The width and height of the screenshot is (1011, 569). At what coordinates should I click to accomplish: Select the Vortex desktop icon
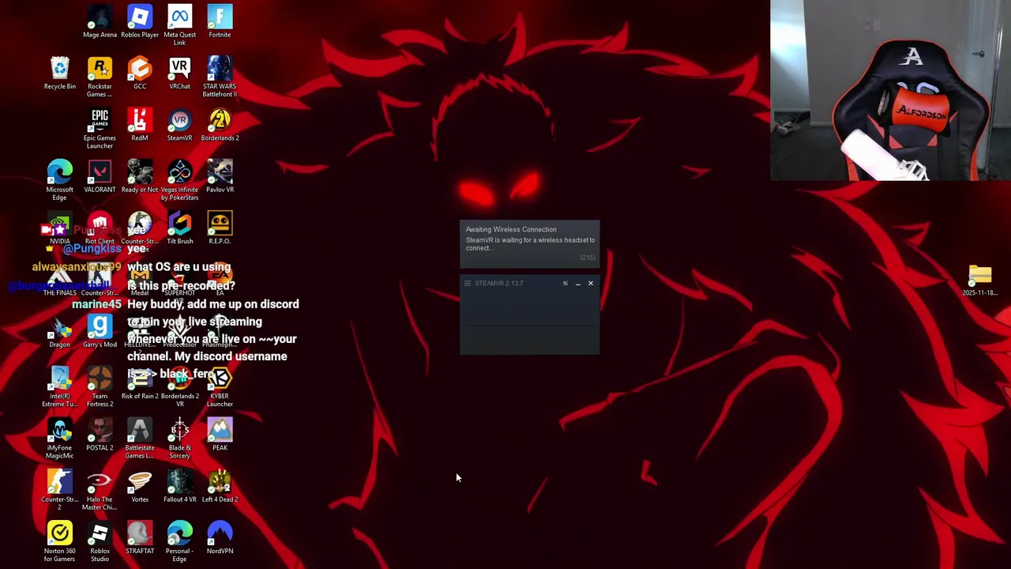(140, 485)
